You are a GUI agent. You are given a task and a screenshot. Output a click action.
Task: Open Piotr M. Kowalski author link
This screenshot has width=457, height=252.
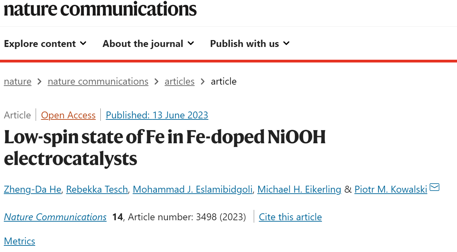(x=391, y=190)
